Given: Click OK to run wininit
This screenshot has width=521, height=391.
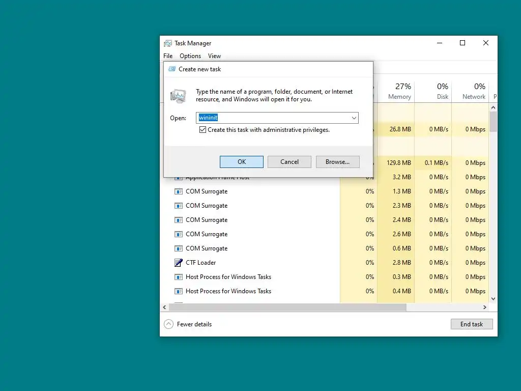Looking at the screenshot, I should 242,162.
